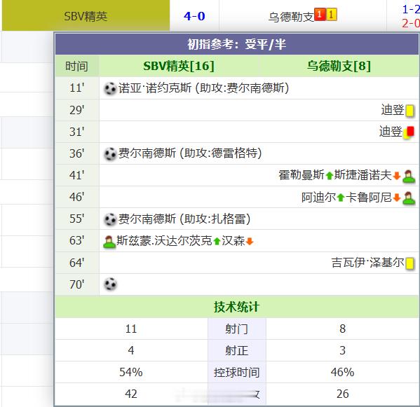Click the 54% possession value

(x=131, y=372)
